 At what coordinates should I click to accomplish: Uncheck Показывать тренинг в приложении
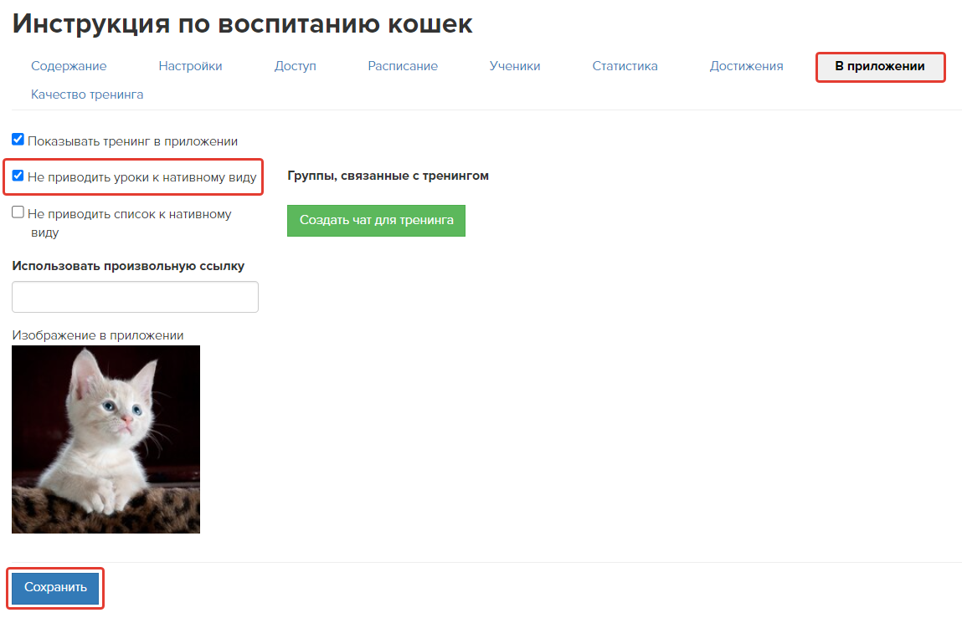tap(18, 140)
